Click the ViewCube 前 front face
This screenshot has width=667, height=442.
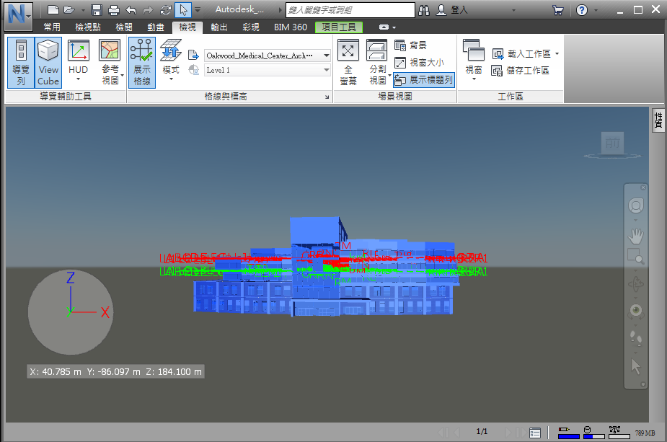pos(612,143)
